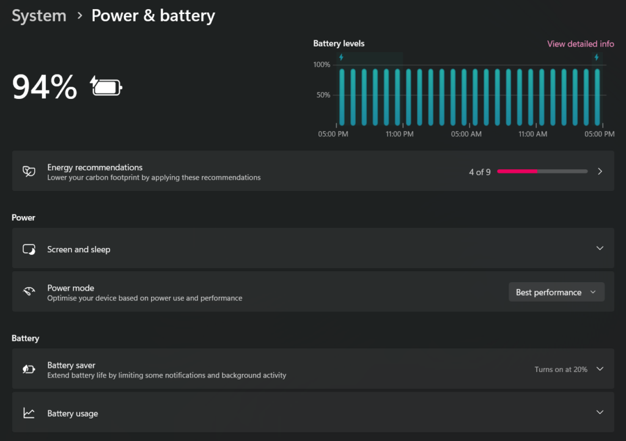This screenshot has height=441, width=626.
Task: Open the Power mode dropdown
Action: coord(556,292)
